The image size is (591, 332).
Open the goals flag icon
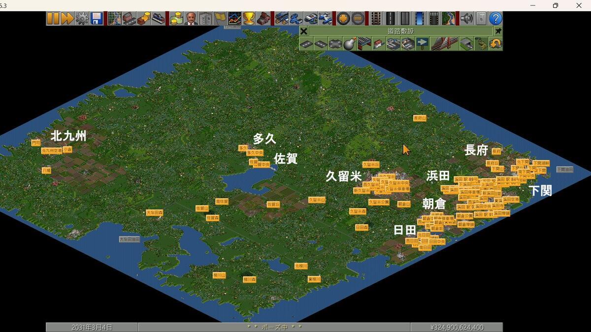220,19
